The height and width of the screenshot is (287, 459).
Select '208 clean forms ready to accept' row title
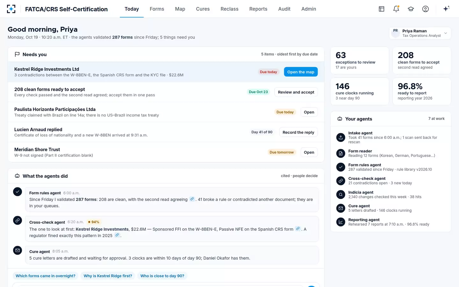49,89
